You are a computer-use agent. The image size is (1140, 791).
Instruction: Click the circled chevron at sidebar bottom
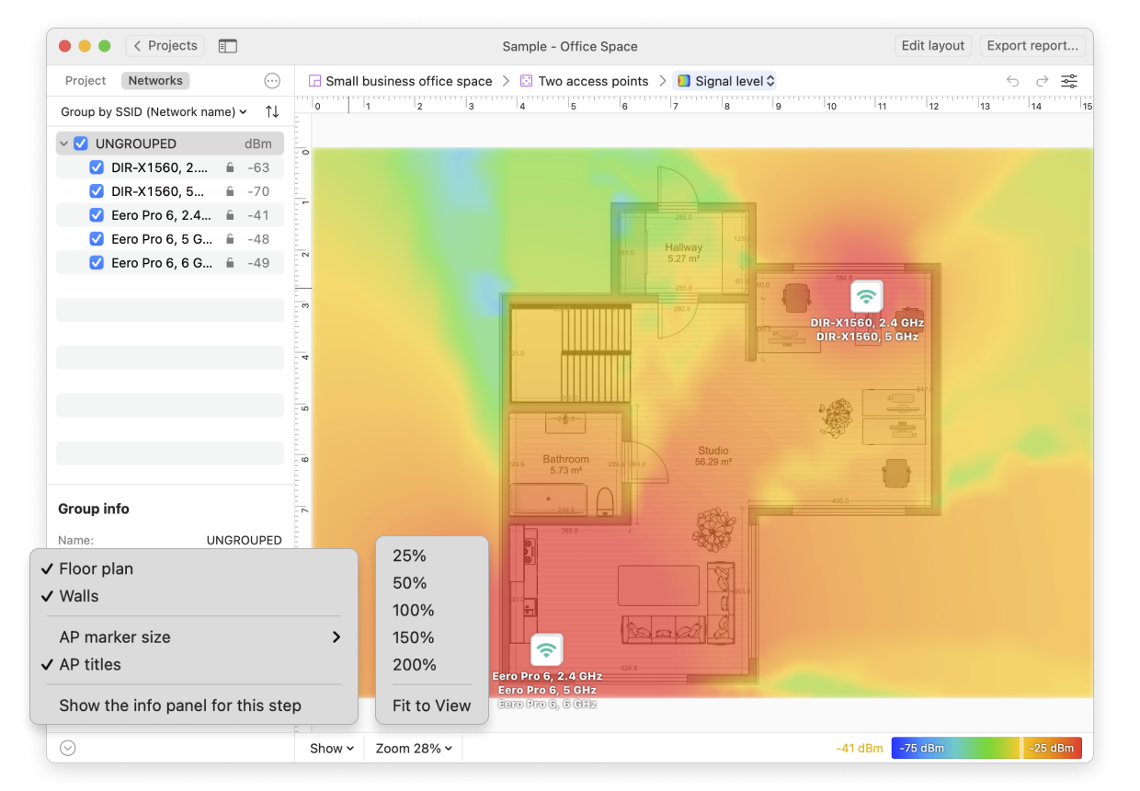point(67,748)
